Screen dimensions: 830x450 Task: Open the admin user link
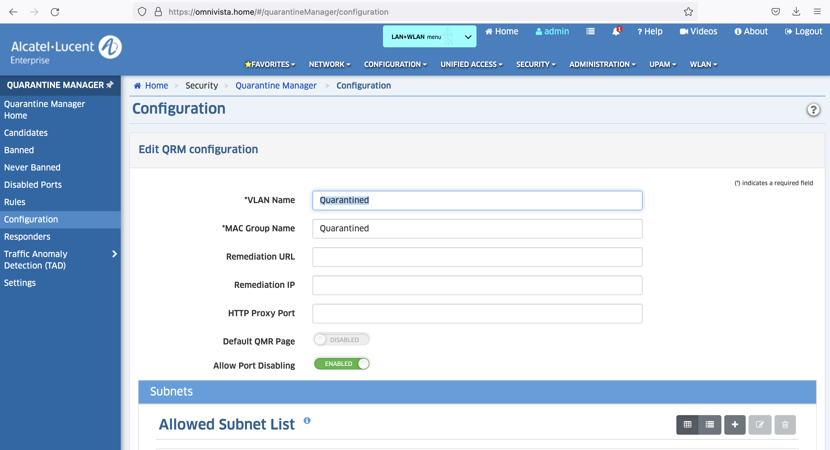pos(552,31)
